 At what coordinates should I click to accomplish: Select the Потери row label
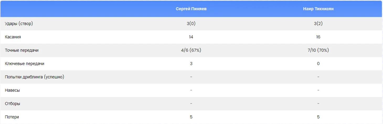pos(12,117)
